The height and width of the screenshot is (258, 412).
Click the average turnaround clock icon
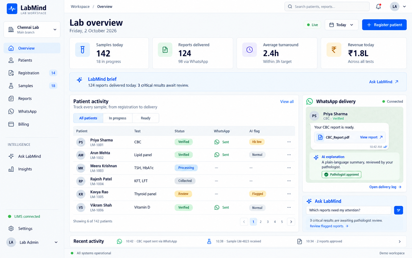coord(249,50)
